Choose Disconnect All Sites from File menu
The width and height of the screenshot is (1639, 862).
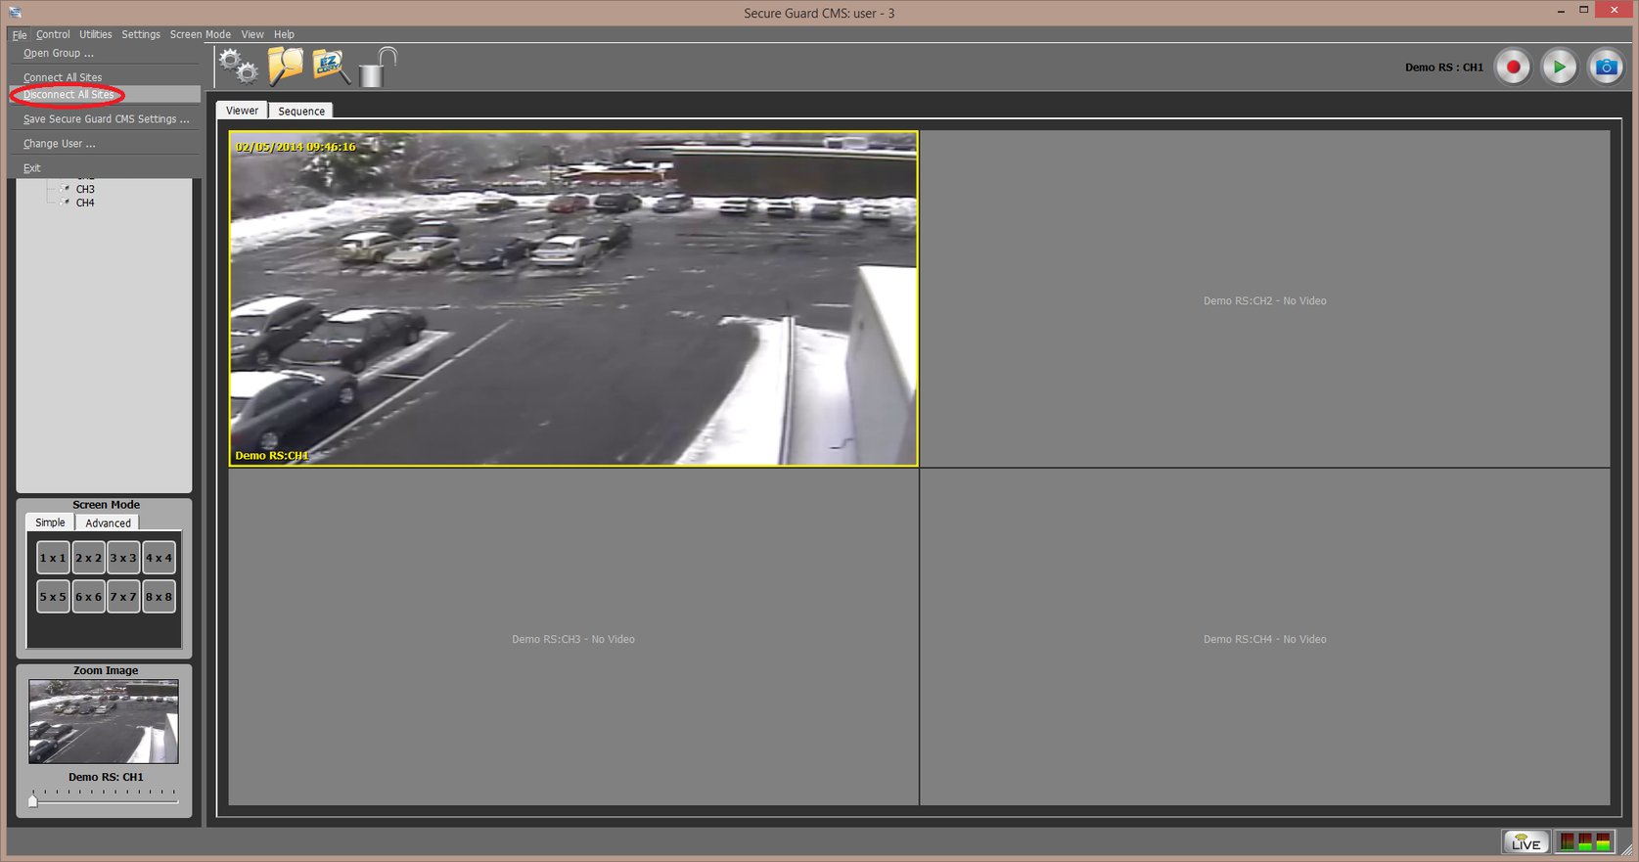68,95
